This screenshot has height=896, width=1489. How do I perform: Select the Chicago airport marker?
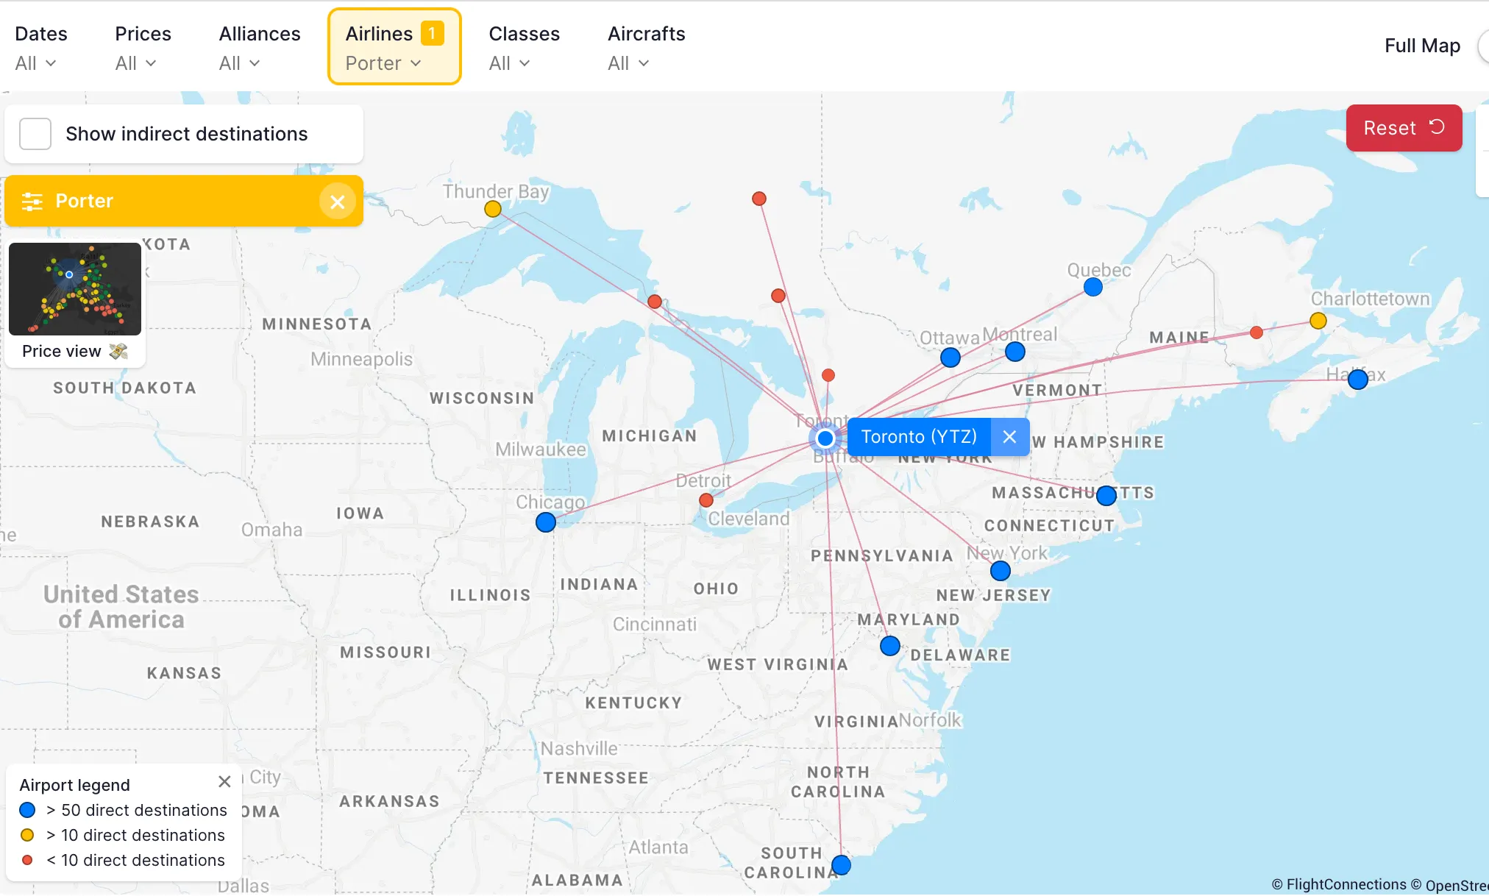[546, 522]
